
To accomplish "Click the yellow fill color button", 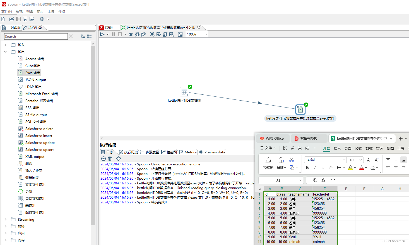I will (350, 168).
